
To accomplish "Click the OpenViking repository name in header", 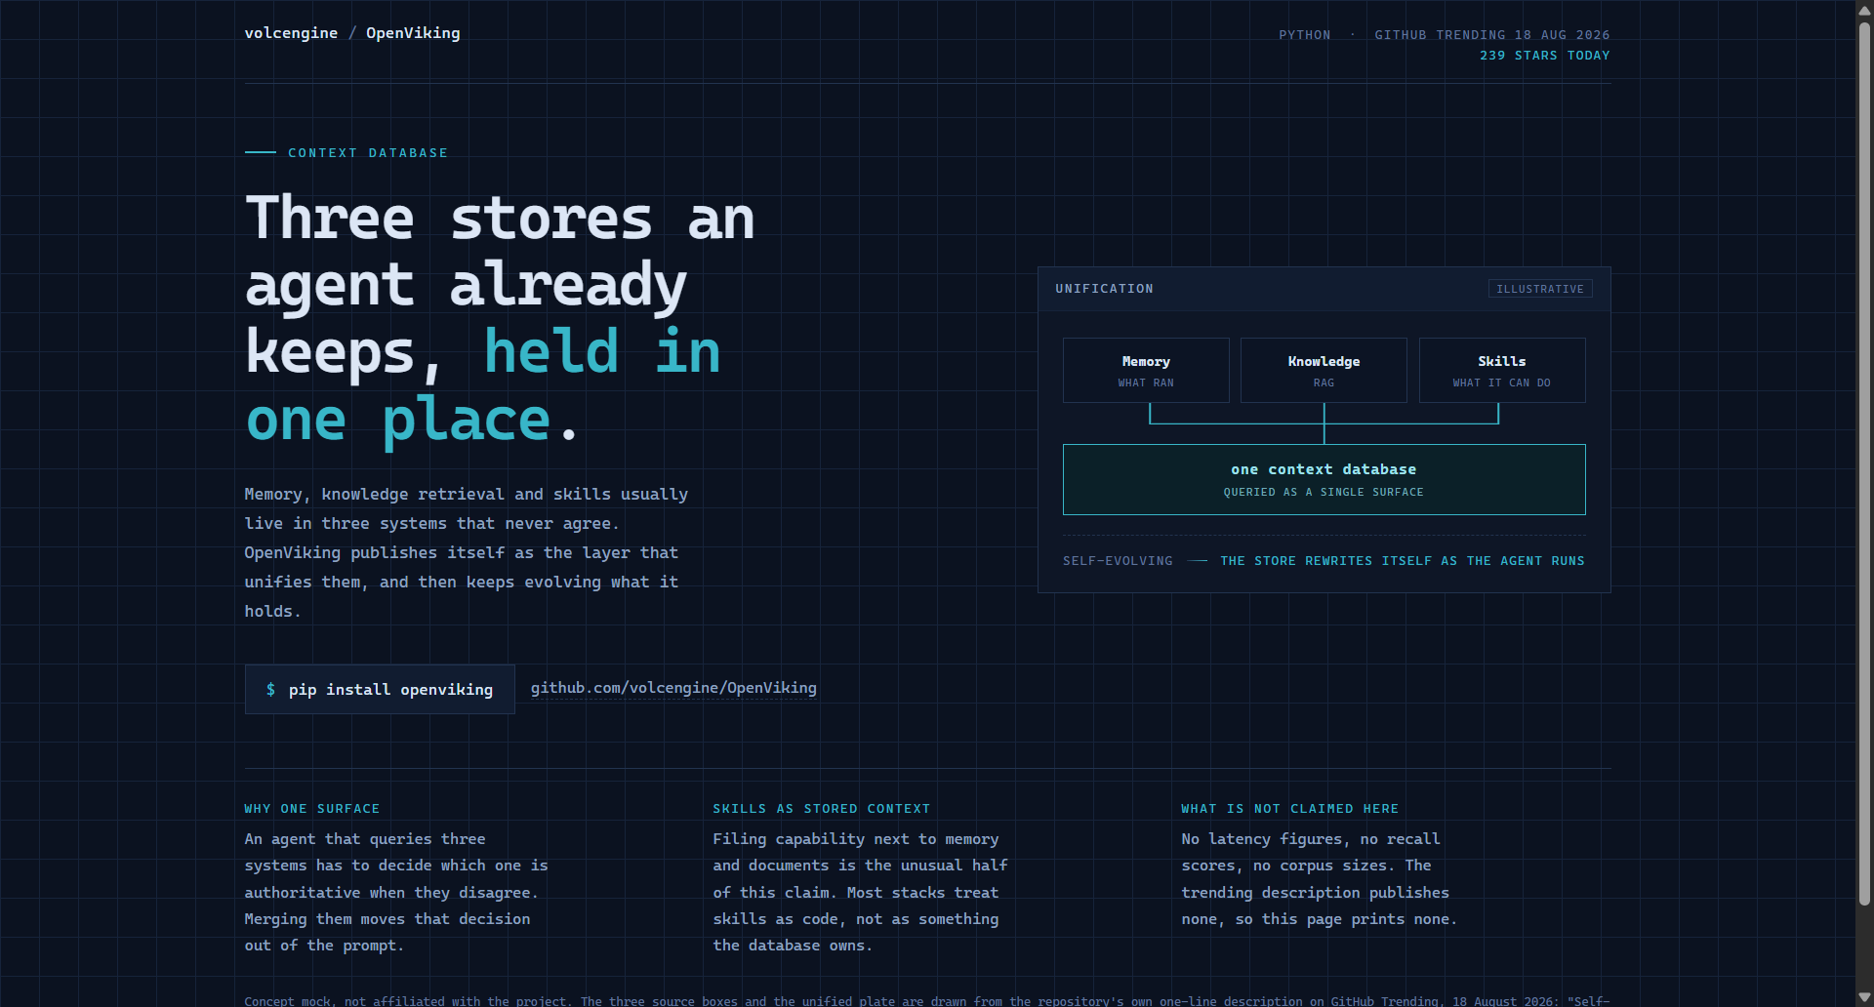I will pyautogui.click(x=413, y=33).
